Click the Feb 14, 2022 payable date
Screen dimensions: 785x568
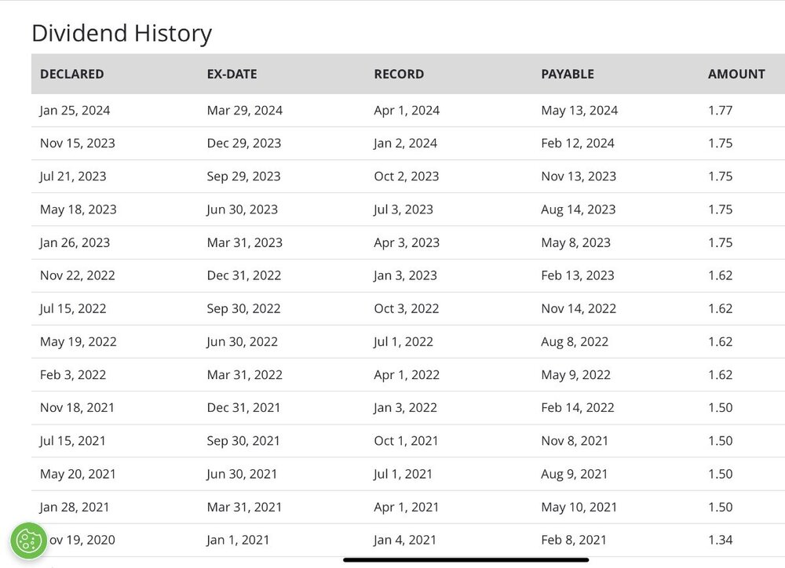[578, 407]
